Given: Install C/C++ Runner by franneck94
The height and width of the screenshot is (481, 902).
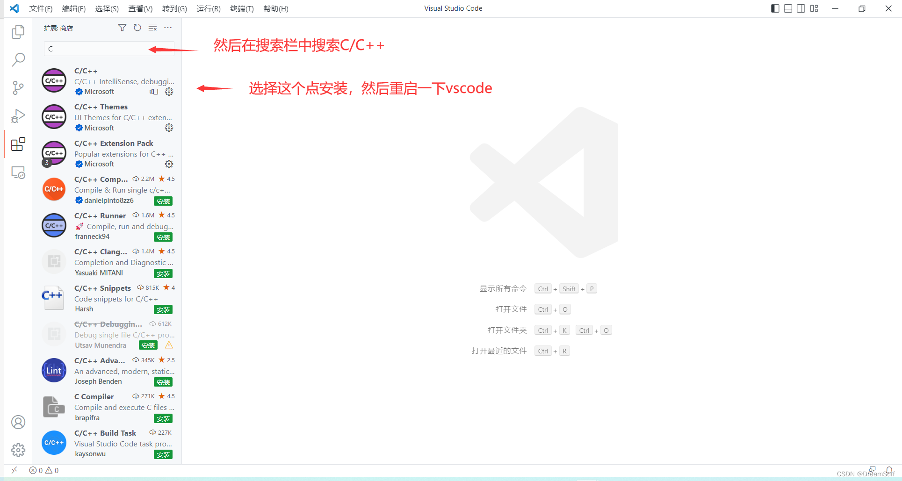Looking at the screenshot, I should (x=163, y=237).
